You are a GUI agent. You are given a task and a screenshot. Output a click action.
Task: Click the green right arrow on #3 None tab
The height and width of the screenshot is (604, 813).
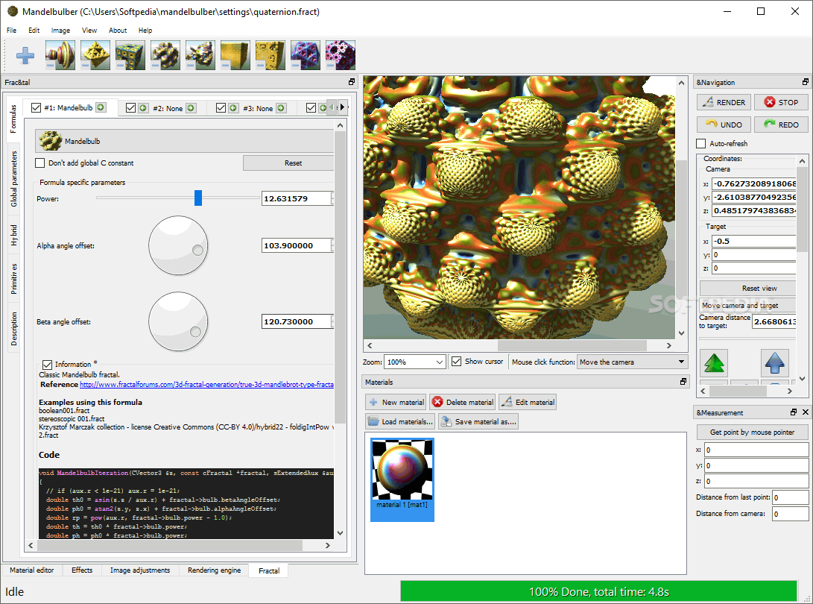tap(281, 108)
